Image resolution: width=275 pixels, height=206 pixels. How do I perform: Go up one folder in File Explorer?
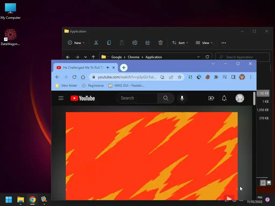(93, 57)
